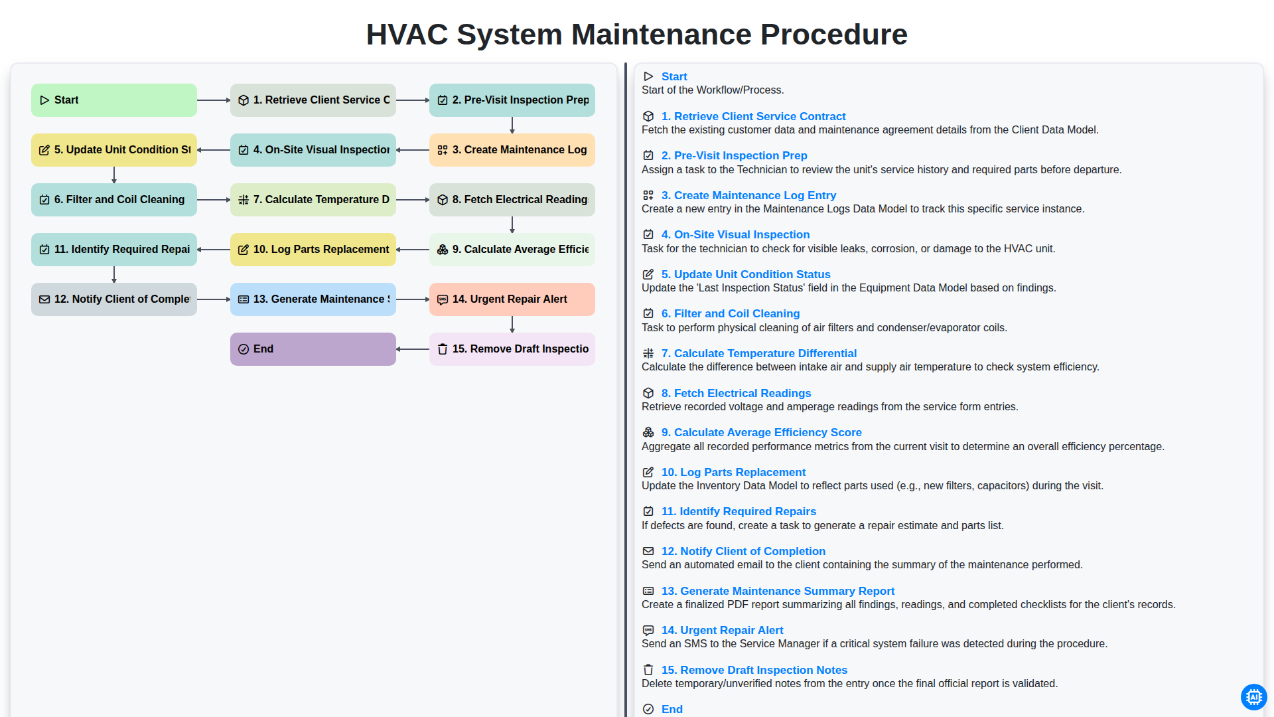Screen dimensions: 1274x717
Task: Click the edit icon in Update Unit Condition node
Action: (x=44, y=150)
